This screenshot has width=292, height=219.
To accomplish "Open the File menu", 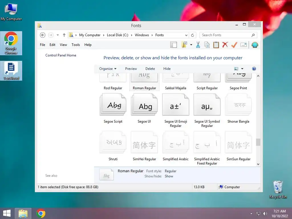I will tap(42, 45).
